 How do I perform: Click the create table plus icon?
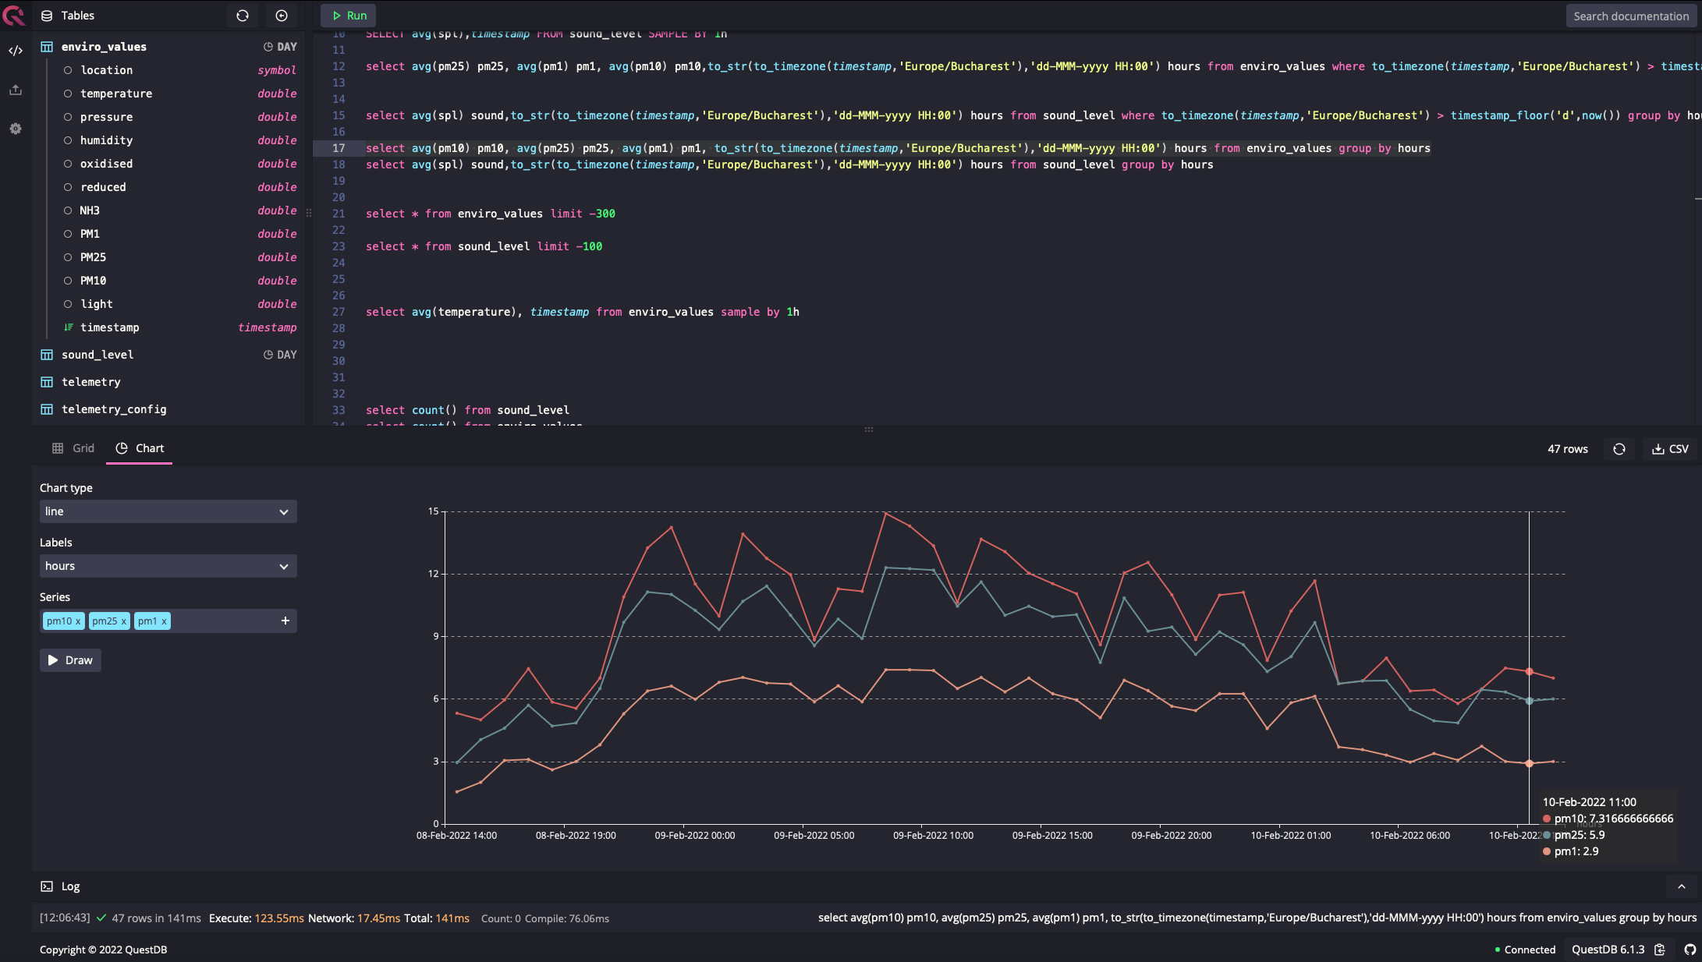tap(282, 16)
